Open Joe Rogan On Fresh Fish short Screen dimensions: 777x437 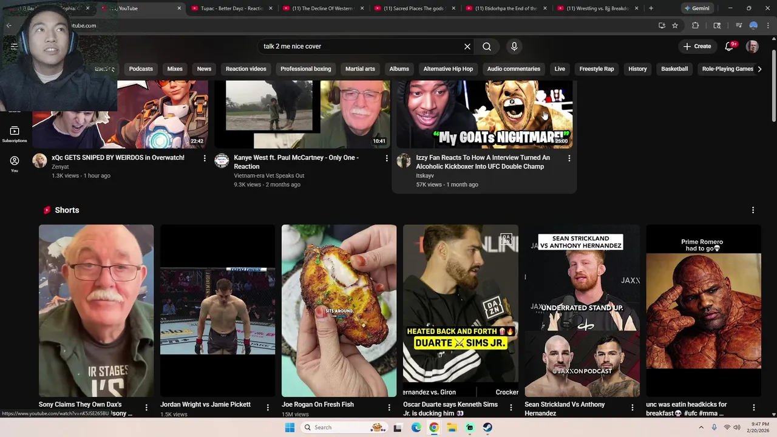click(x=339, y=311)
